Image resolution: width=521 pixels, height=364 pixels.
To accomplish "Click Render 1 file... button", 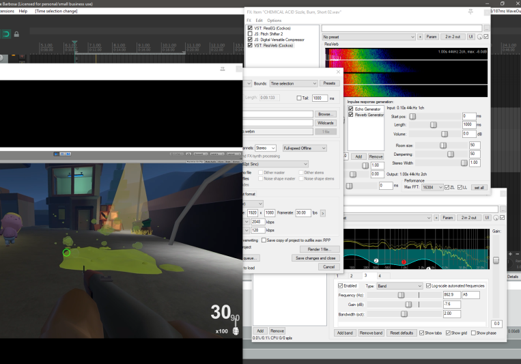I will point(320,249).
